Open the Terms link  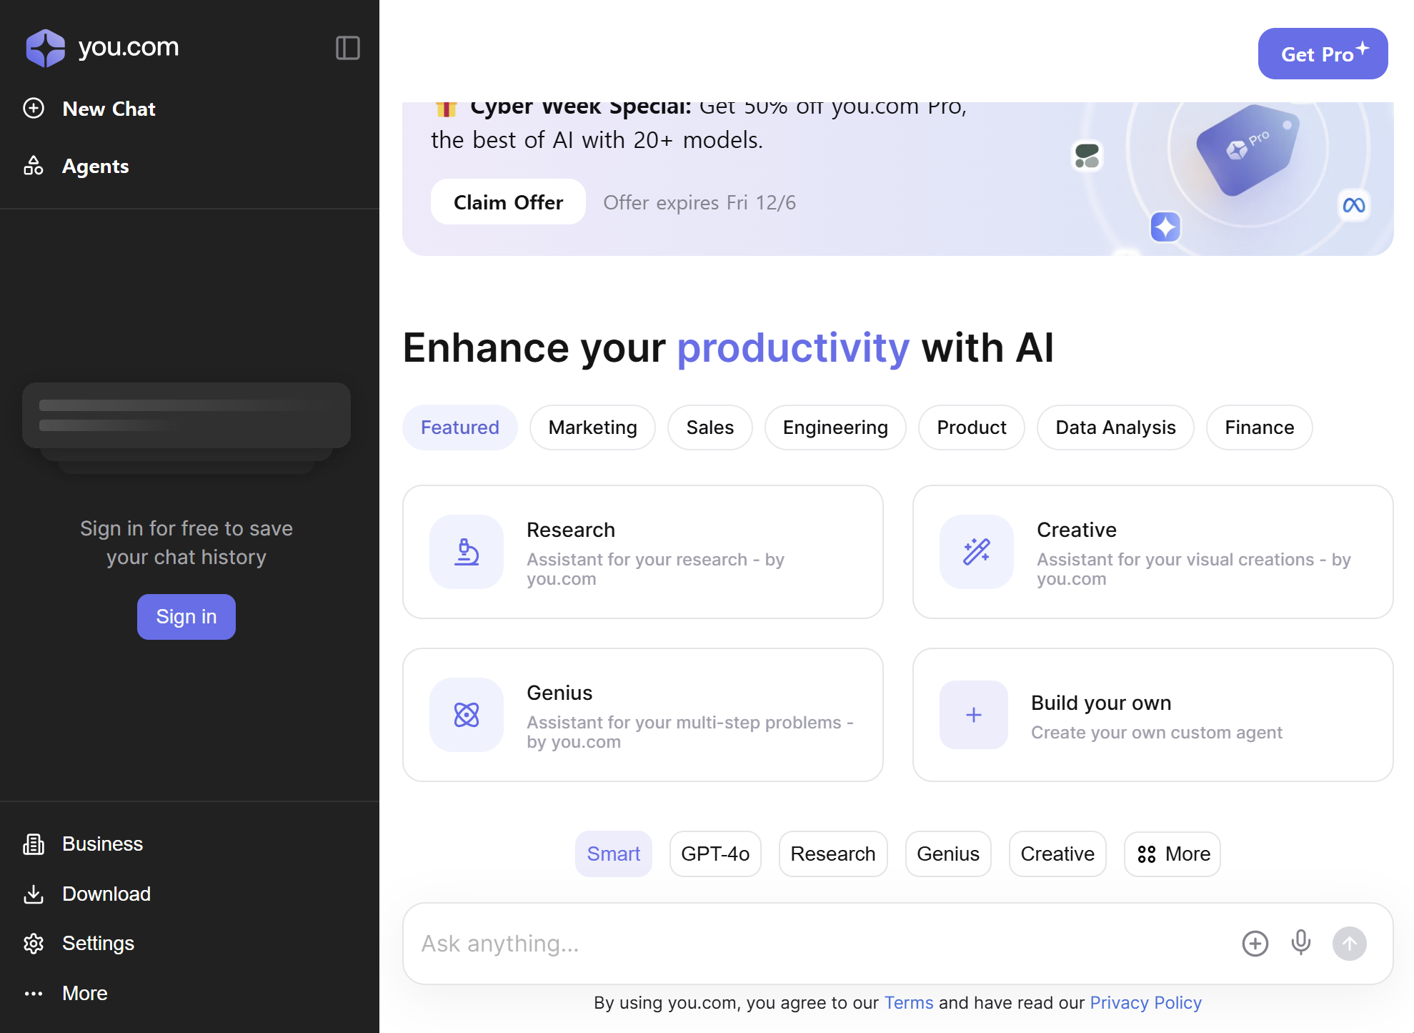909,1003
